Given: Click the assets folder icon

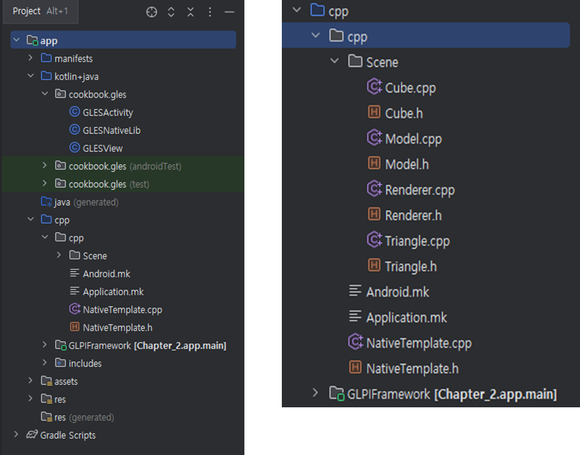Looking at the screenshot, I should (46, 381).
